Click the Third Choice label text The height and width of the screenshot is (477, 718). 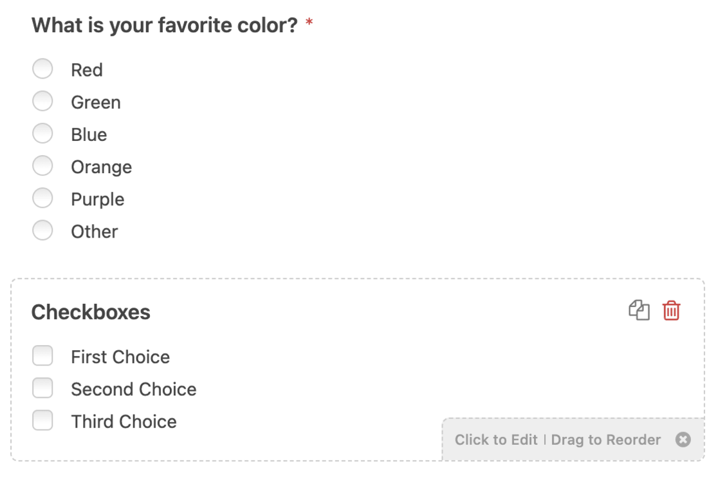pos(124,422)
